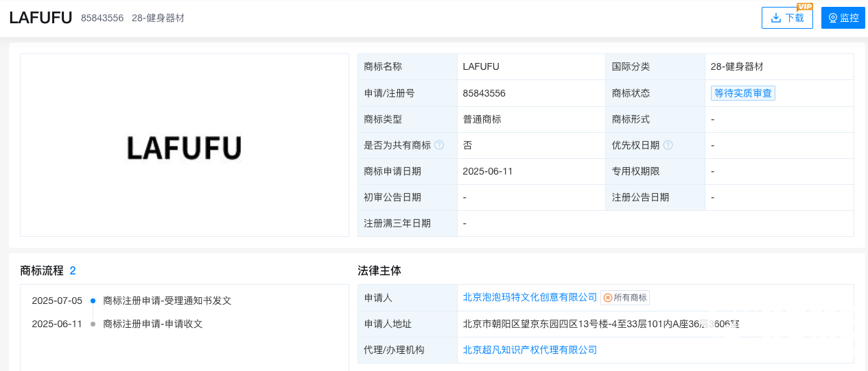Screen dimensions: 868x371
Task: Open agency 北京超凡知识产权代理有限公司 link
Action: pyautogui.click(x=530, y=350)
